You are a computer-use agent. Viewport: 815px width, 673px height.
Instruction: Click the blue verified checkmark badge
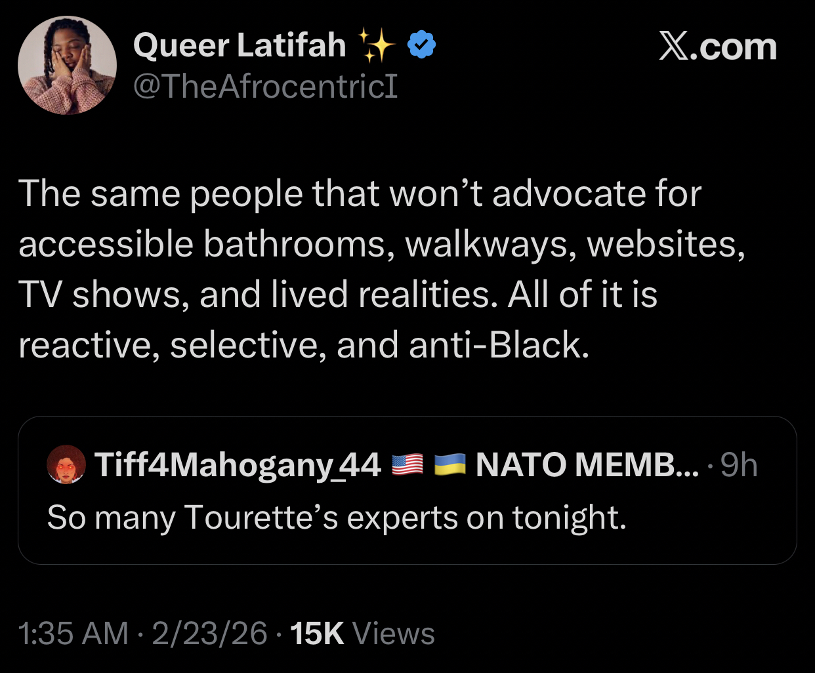click(x=422, y=45)
